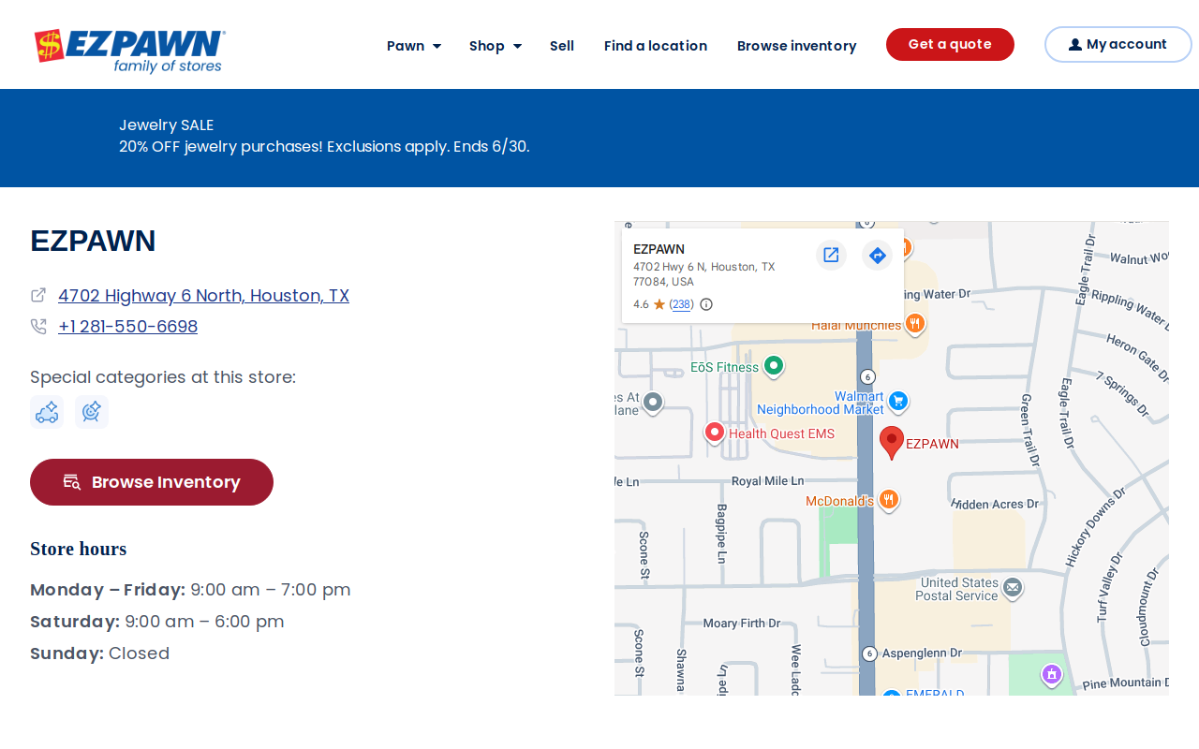
Task: Select the United States Postal Service marker
Action: (1012, 587)
